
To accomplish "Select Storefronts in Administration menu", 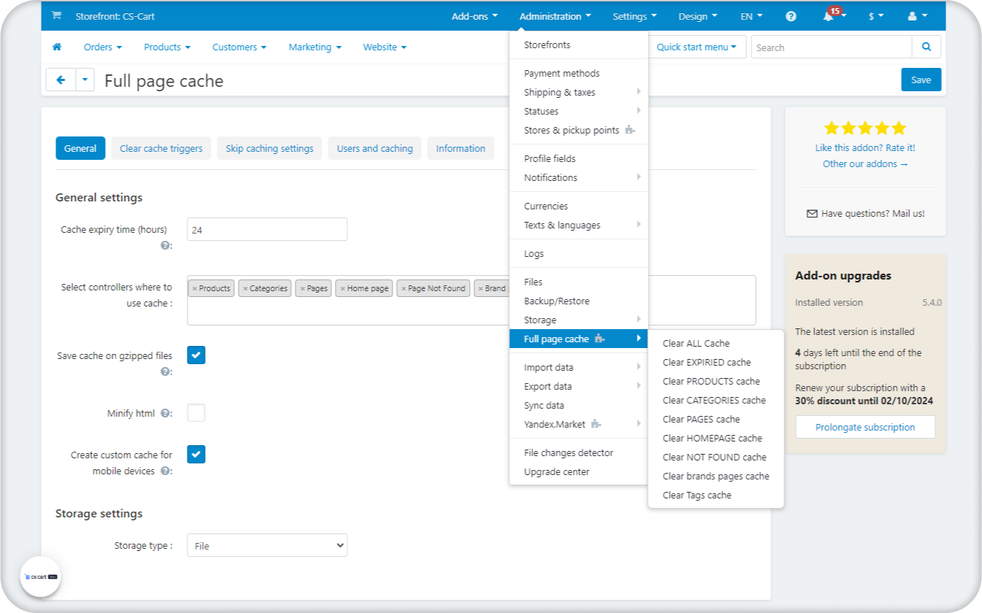I will [579, 45].
